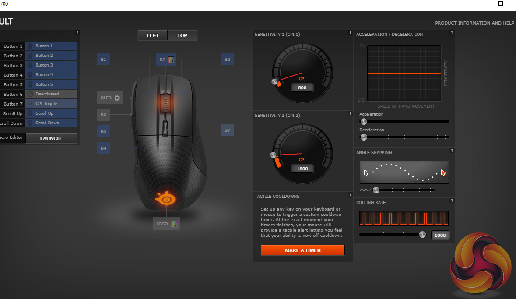516x299 pixels.
Task: Click the Sensitivity 1 dial knob
Action: [x=274, y=82]
